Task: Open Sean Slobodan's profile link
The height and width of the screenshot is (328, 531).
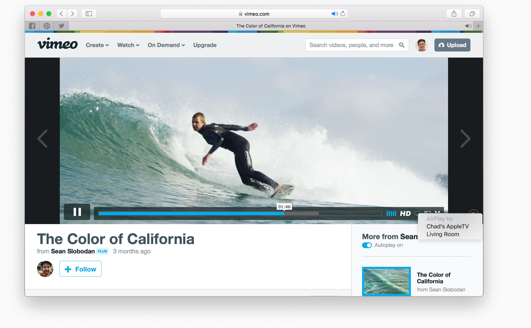Action: pyautogui.click(x=73, y=251)
